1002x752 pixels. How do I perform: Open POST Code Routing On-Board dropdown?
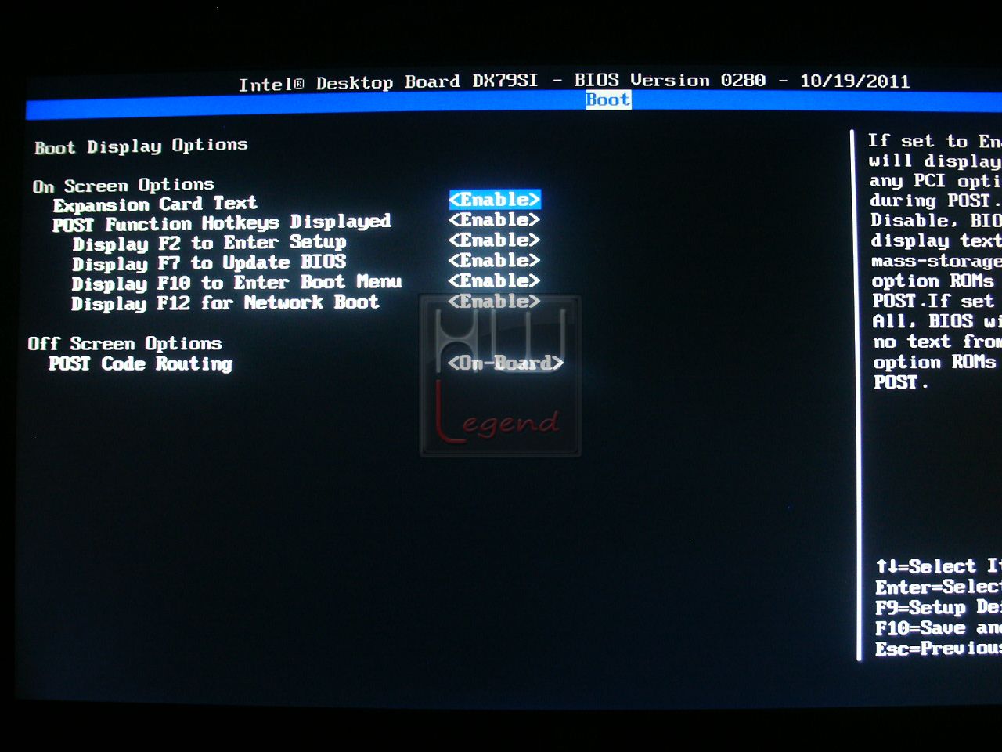click(x=505, y=363)
